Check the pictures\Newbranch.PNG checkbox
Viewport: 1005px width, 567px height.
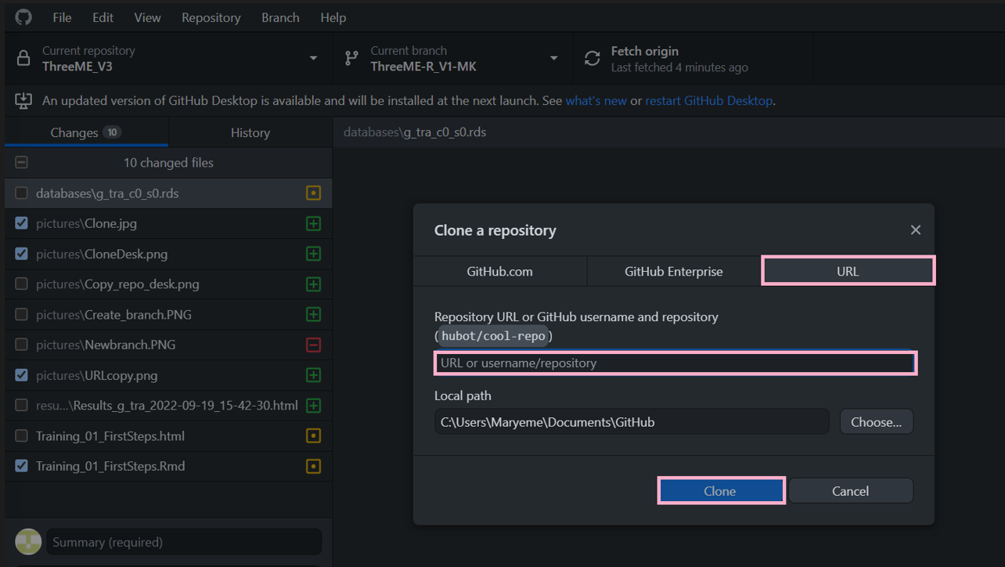pyautogui.click(x=21, y=345)
